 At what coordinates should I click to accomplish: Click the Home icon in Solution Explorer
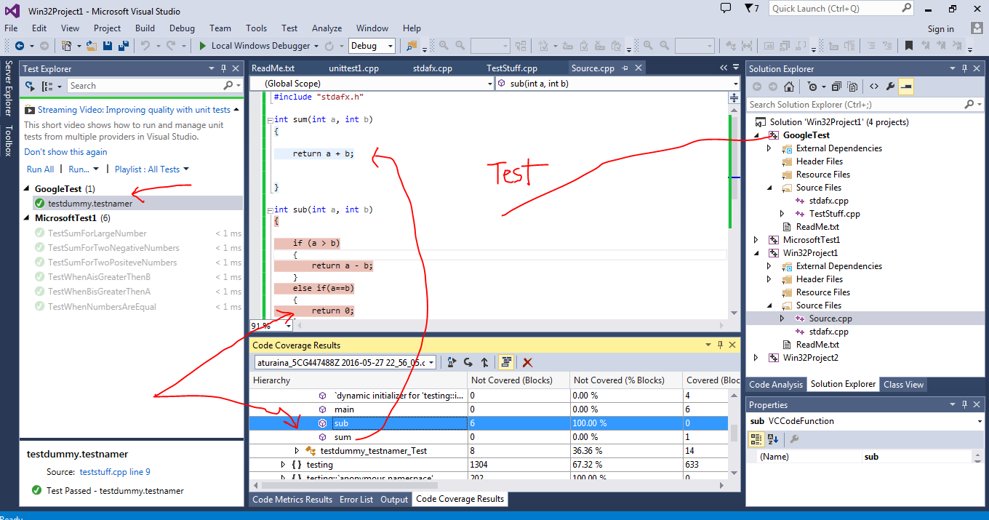[789, 87]
